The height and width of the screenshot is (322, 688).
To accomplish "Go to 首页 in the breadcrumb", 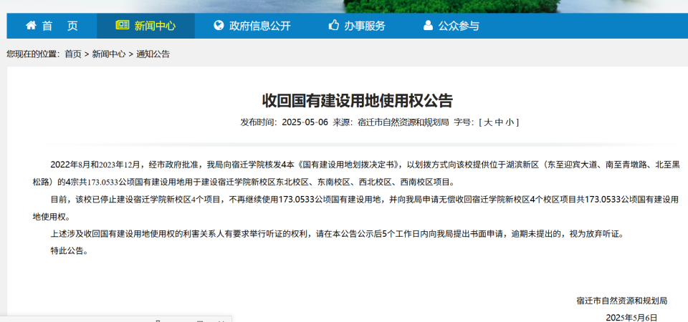I will (x=73, y=54).
